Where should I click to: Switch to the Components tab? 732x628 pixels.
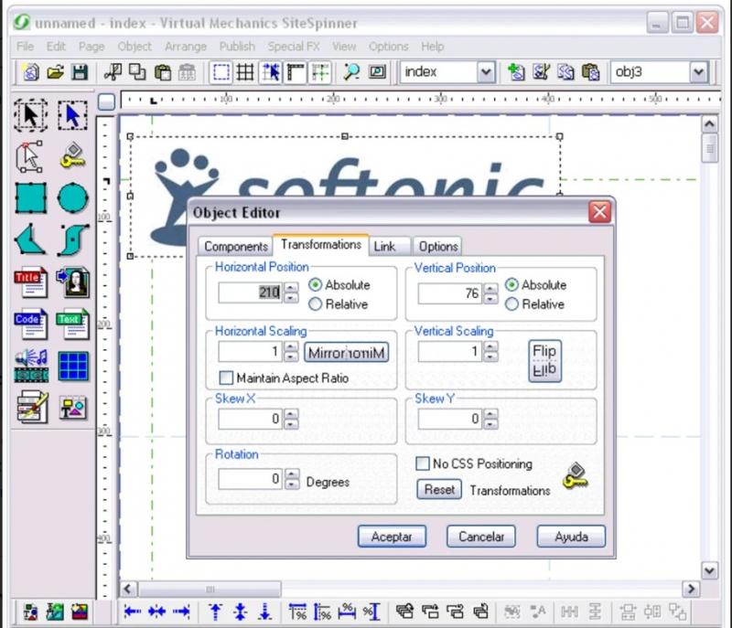click(235, 246)
